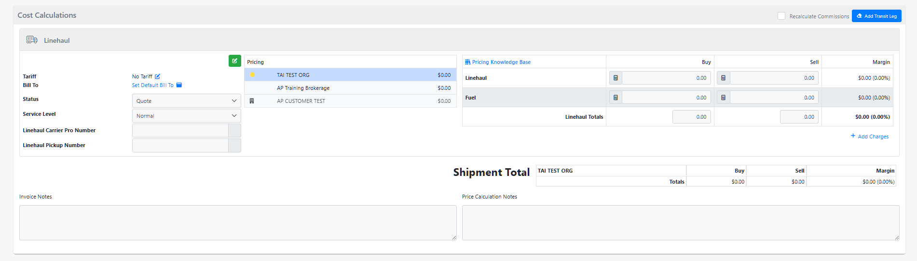
Task: Click the edit icon beside No Tariff
Action: (157, 76)
